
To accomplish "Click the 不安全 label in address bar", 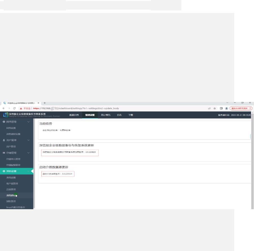I will click(x=27, y=108).
